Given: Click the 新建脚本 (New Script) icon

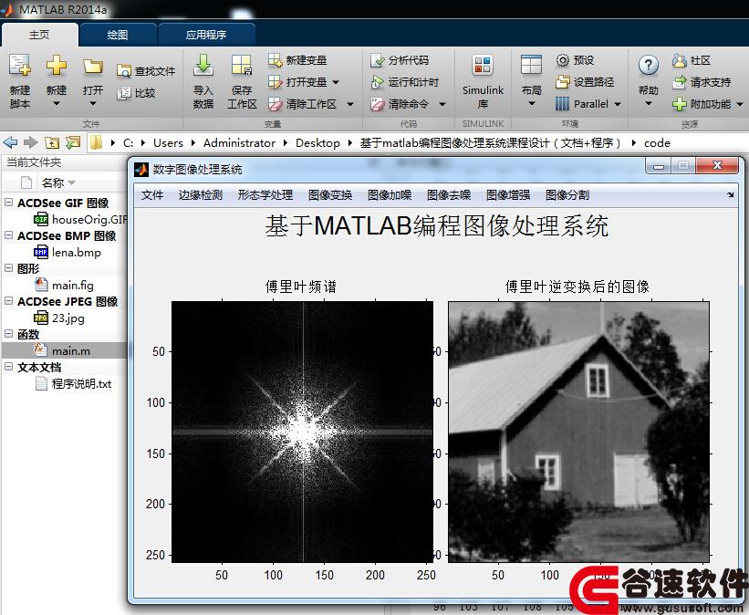Looking at the screenshot, I should [19, 66].
